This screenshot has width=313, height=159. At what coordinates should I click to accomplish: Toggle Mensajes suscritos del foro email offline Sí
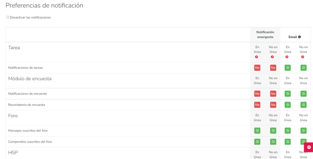303,131
